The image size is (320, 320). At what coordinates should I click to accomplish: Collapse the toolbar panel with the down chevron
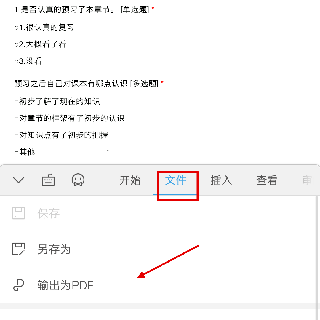19,180
